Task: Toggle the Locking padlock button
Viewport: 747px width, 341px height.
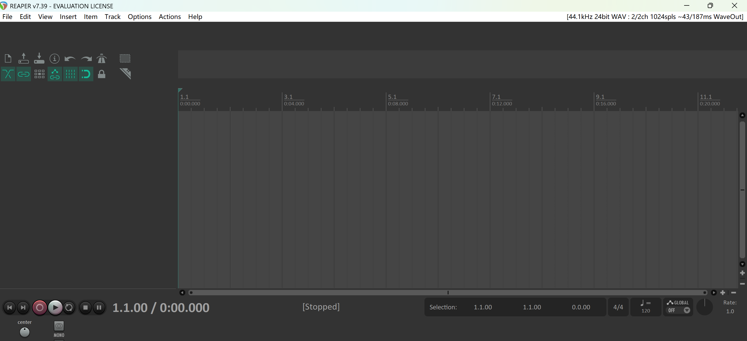Action: [101, 74]
